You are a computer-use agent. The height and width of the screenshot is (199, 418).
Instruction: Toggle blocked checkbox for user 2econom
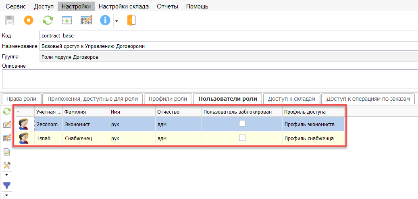pyautogui.click(x=242, y=124)
